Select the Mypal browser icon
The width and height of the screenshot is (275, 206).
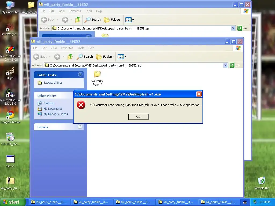(x=10, y=73)
